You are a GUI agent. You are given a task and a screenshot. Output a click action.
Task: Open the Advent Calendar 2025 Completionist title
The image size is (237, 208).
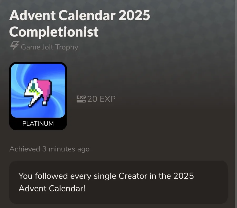pos(80,24)
